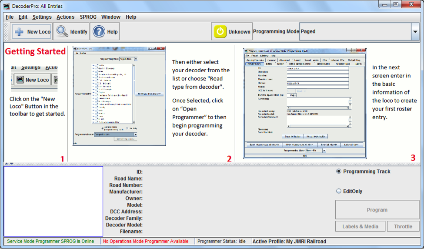Click the DecoderPro title bar app icon
Image resolution: width=424 pixels, height=249 pixels.
[7, 6]
